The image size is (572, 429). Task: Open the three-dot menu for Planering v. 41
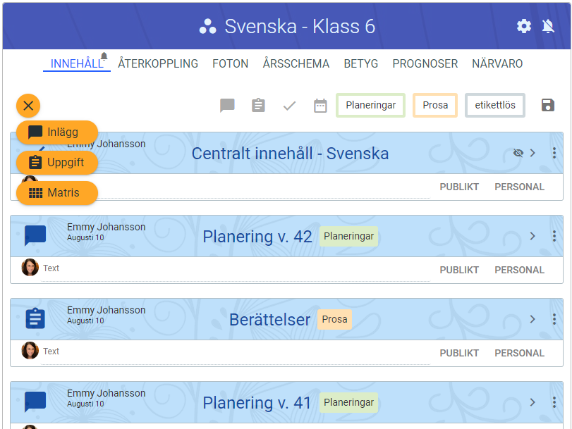coord(554,402)
